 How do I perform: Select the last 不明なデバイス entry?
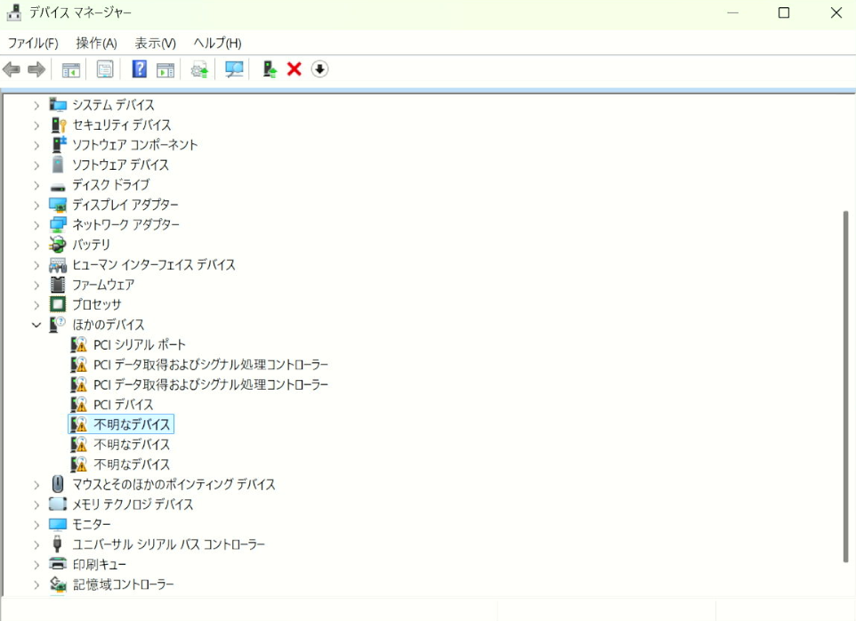click(132, 464)
